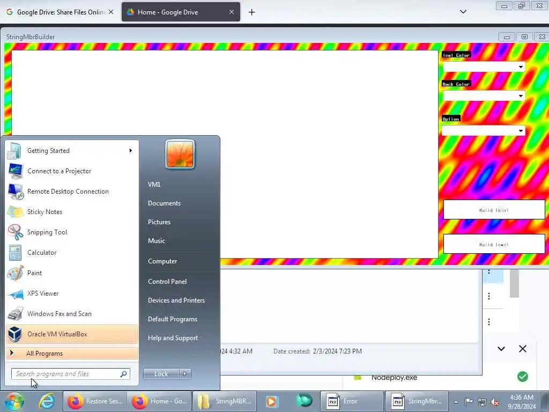Viewport: 549px width, 412px height.
Task: Open Paint from Start menu
Action: tap(72, 273)
